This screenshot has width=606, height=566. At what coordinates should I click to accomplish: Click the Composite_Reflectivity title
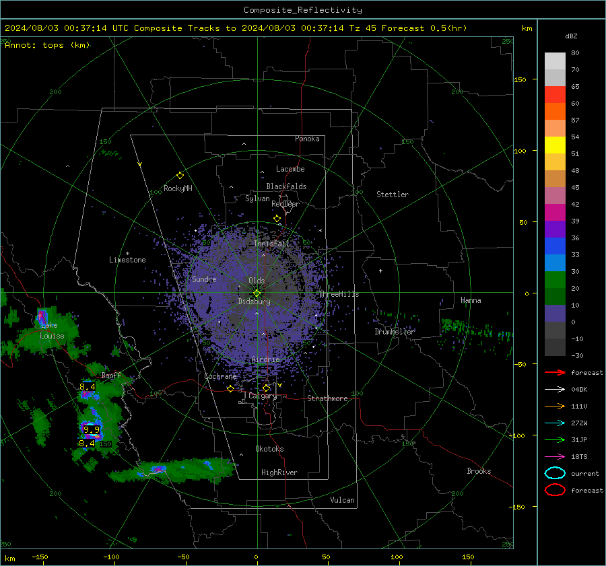click(x=303, y=10)
